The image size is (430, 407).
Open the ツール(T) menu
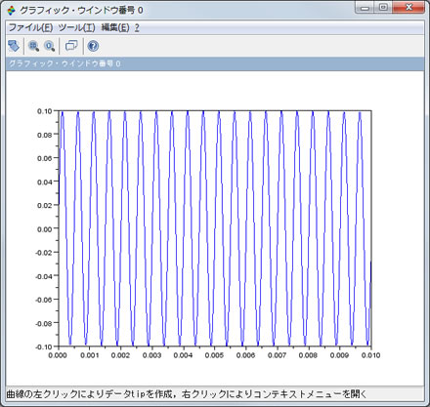tap(76, 27)
